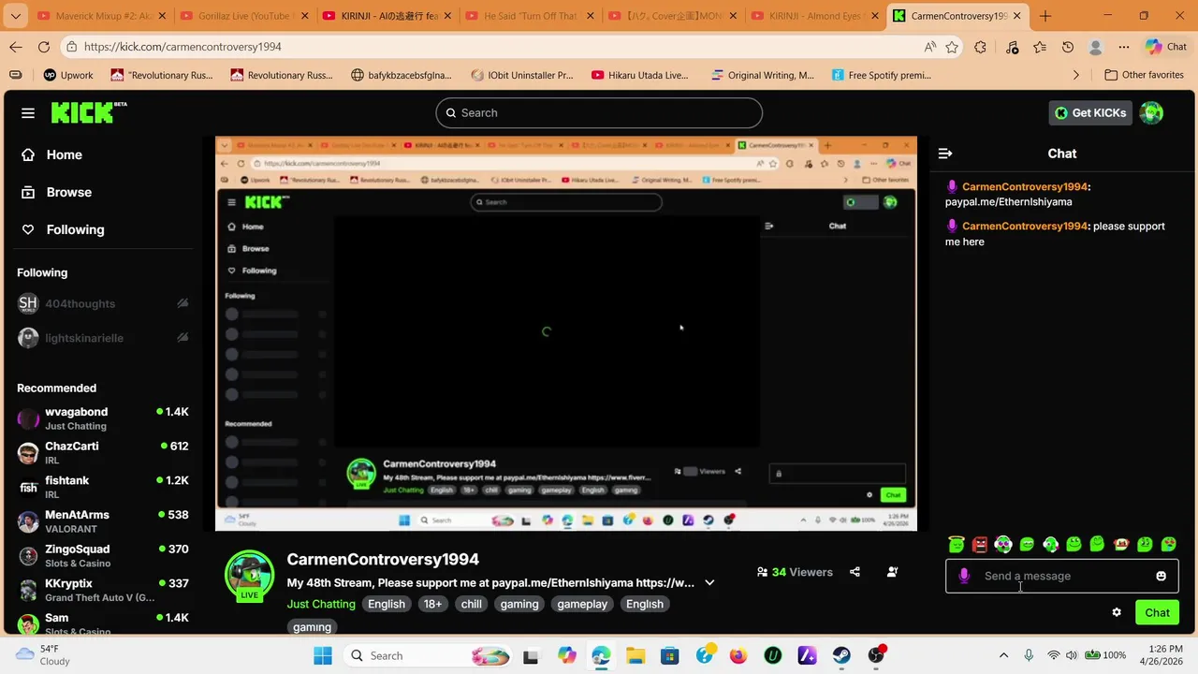Toggle notifications for 404thoughts
This screenshot has height=674, width=1198.
183,303
